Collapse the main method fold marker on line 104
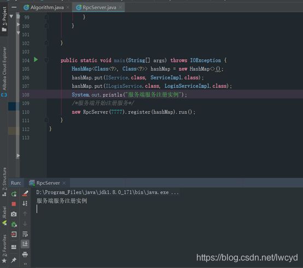Viewport: 303px width, 268px height. (x=46, y=60)
